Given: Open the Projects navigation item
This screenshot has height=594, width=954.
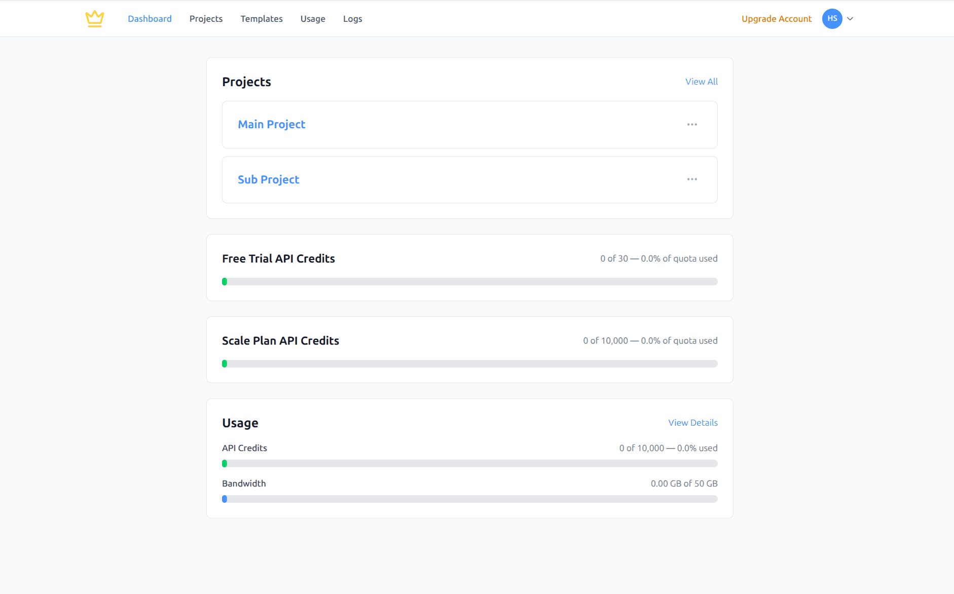Looking at the screenshot, I should (x=206, y=19).
